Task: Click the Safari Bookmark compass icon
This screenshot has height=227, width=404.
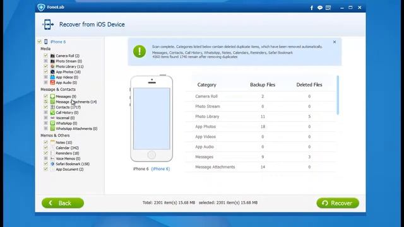Action: click(x=52, y=164)
